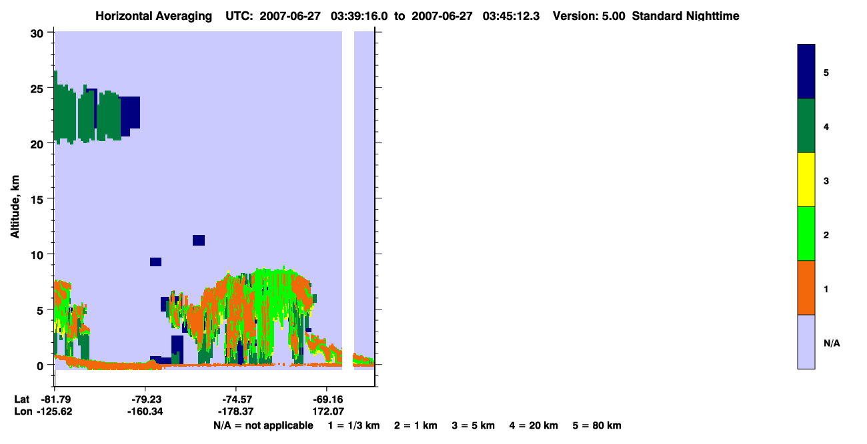867x444 pixels.
Task: Click the '5 = 80 km' legend text
Action: point(597,425)
